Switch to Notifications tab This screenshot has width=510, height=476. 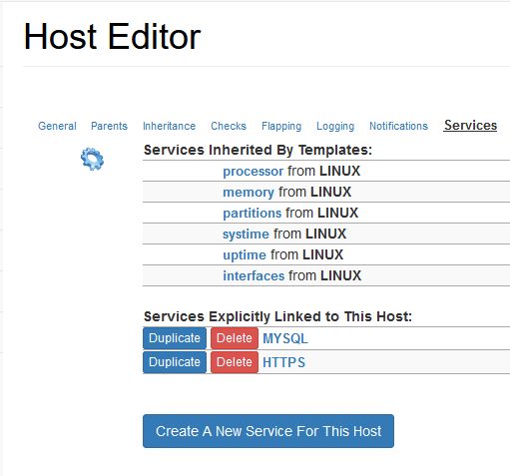pos(398,126)
